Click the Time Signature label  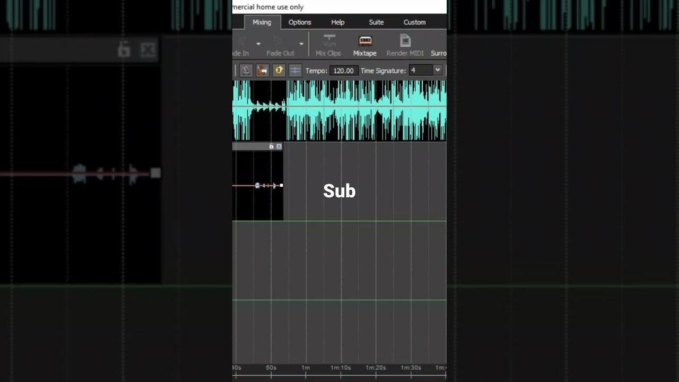pyautogui.click(x=384, y=71)
